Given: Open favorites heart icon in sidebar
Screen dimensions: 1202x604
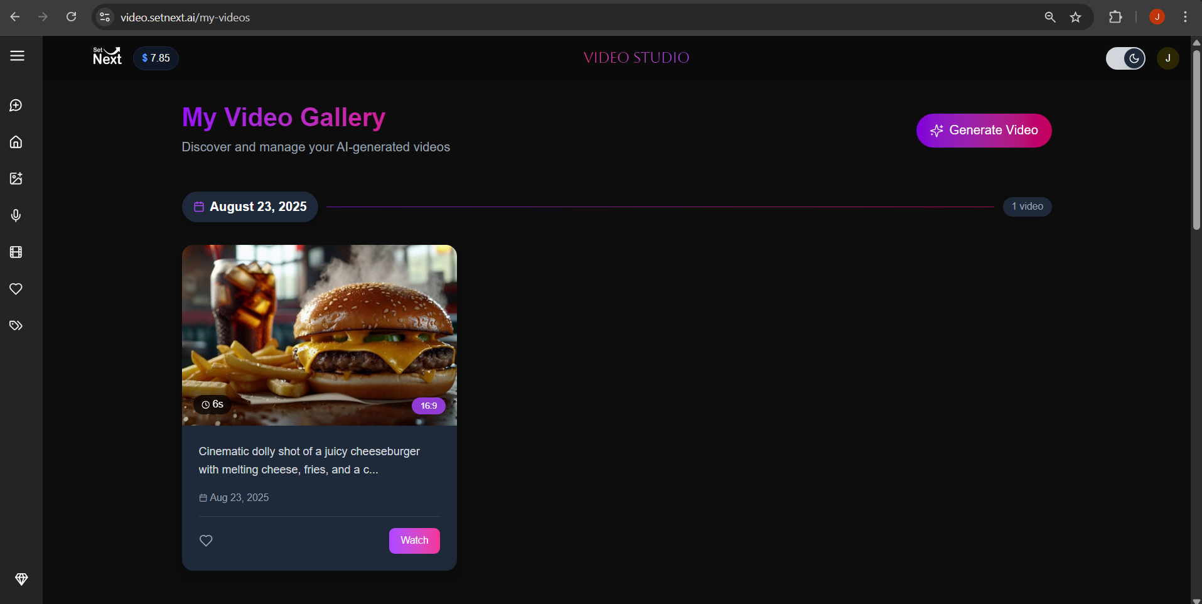Looking at the screenshot, I should (x=16, y=289).
